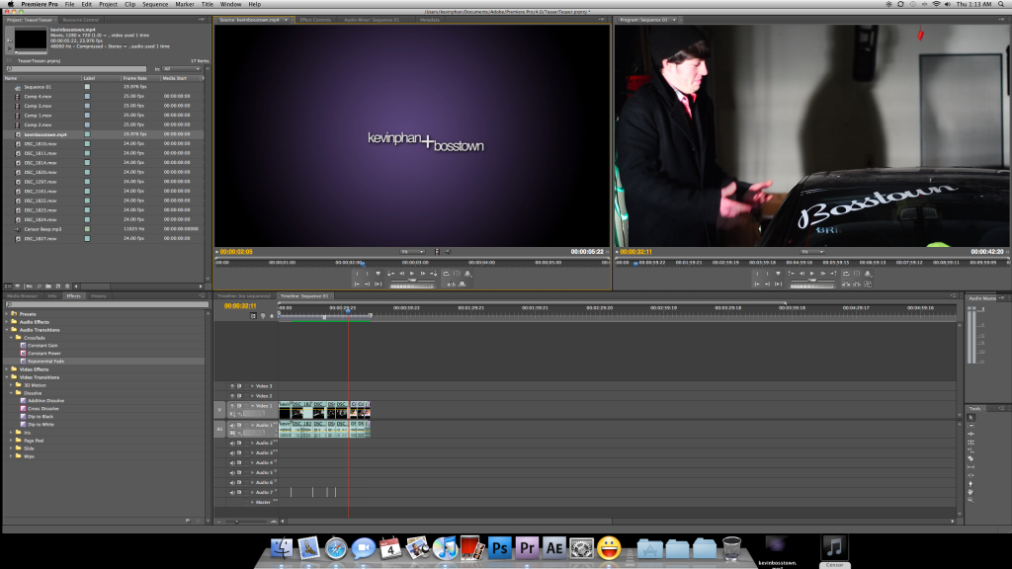Screen dimensions: 1012x569
Task: Switch to the Media Browser tab
Action: pyautogui.click(x=23, y=296)
